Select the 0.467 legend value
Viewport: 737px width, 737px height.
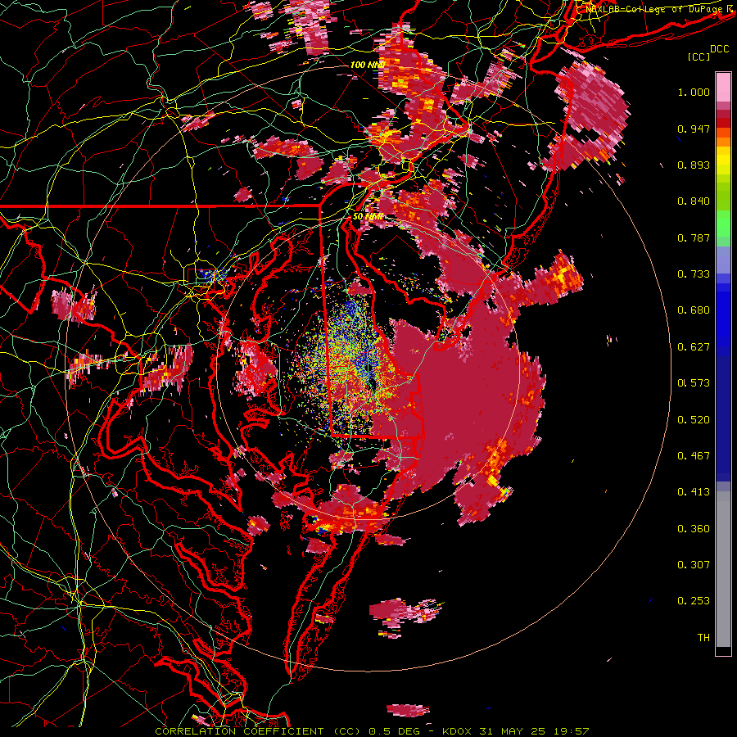tap(694, 456)
